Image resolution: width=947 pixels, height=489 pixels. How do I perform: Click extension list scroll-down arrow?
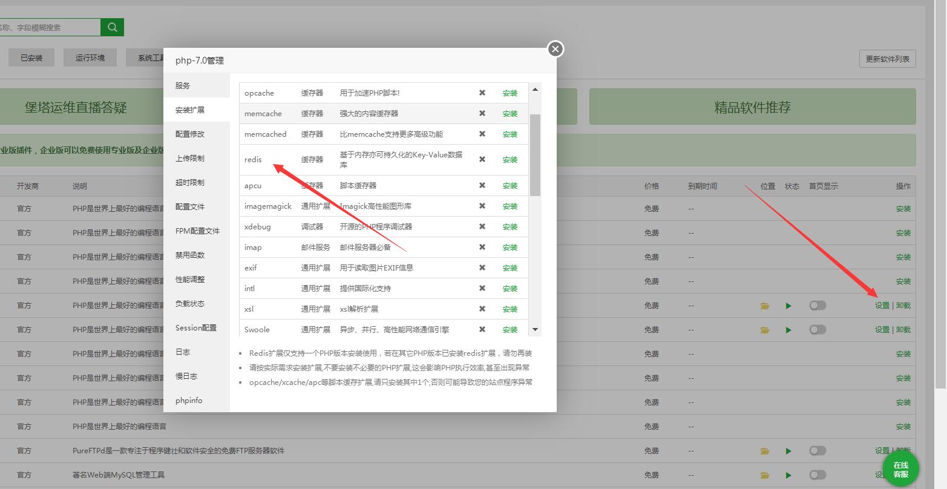point(535,329)
